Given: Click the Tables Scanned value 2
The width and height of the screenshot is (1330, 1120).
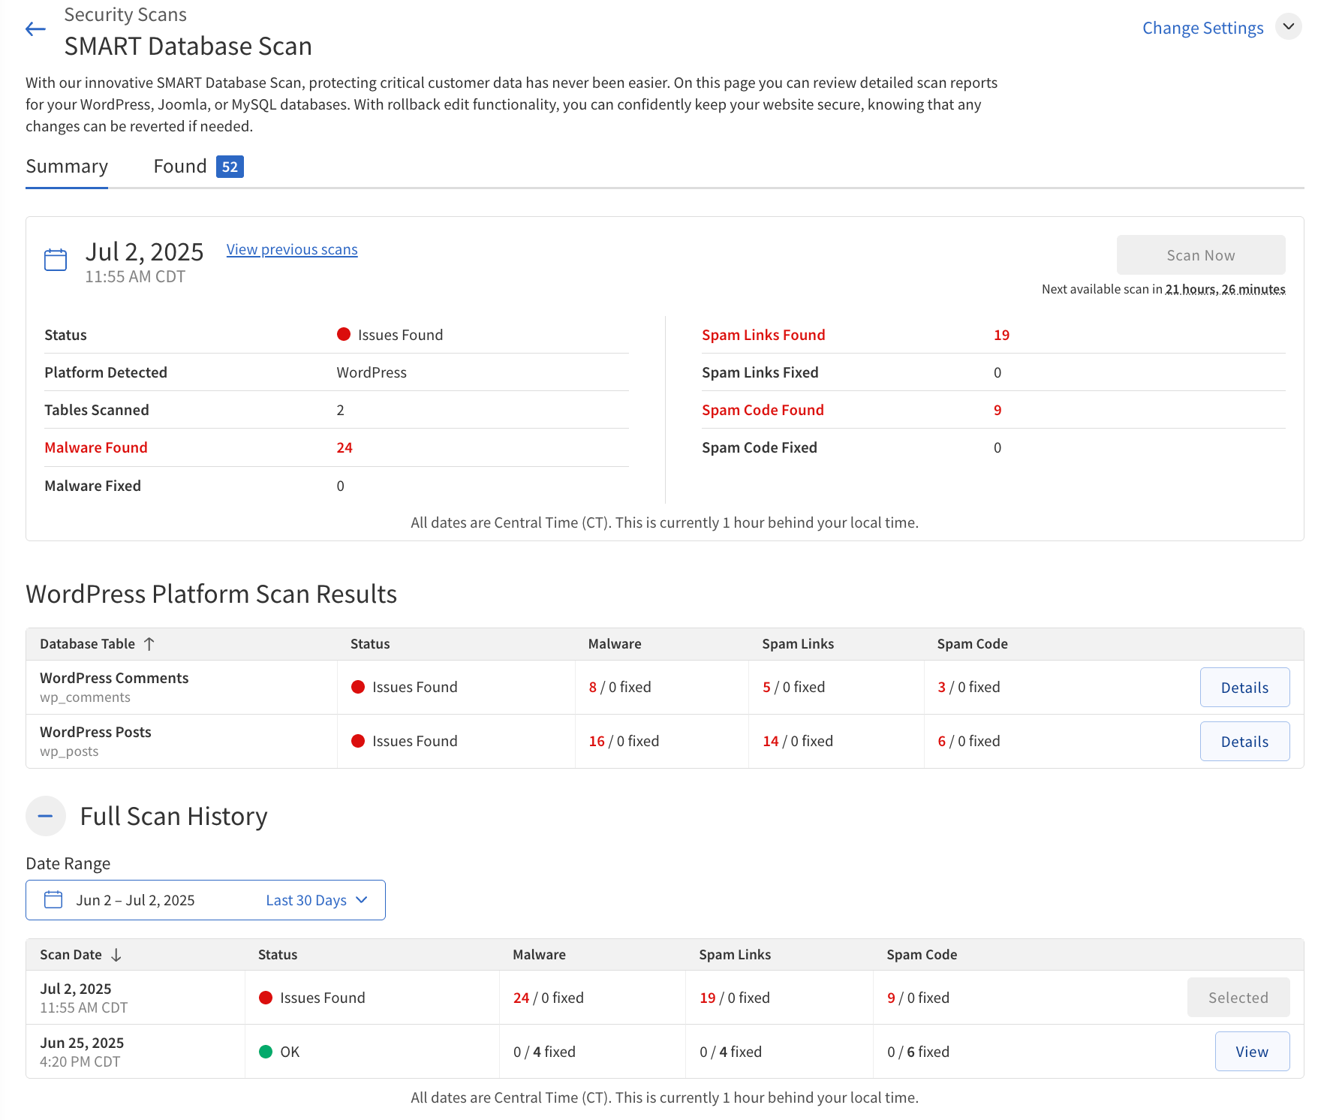Looking at the screenshot, I should (x=341, y=410).
